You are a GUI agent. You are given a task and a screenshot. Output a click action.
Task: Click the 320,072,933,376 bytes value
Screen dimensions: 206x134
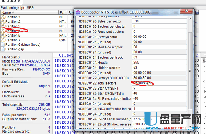point(33,109)
